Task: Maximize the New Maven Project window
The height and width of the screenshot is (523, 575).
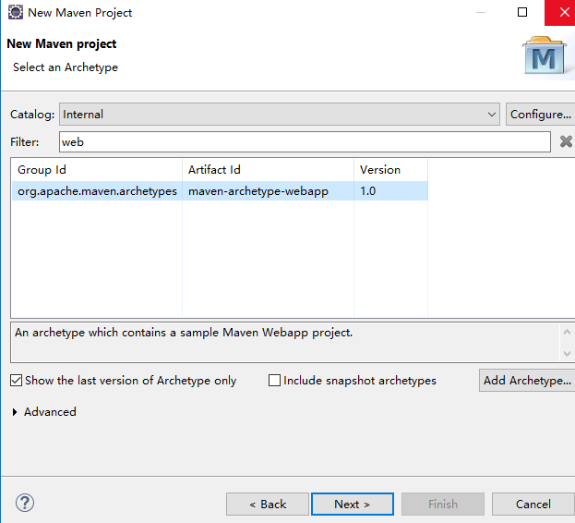Action: (522, 13)
